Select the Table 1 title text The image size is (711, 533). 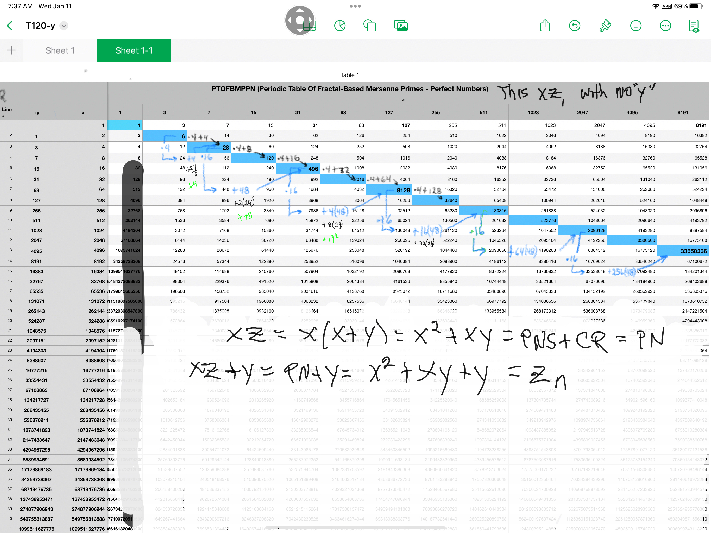pos(349,75)
